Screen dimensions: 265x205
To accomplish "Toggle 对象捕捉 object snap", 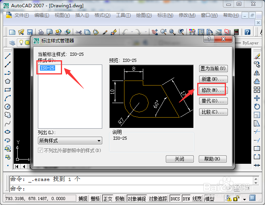I will (137, 199).
